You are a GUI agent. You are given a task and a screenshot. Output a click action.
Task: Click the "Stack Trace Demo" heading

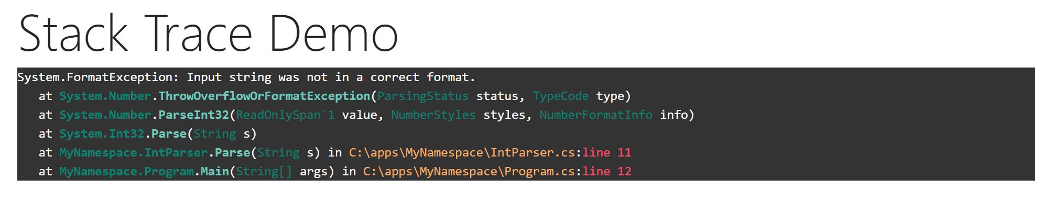[x=209, y=33]
